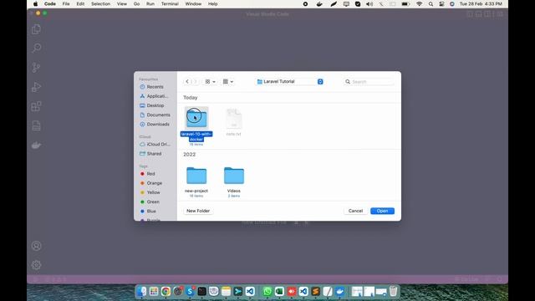Open Docker Desktop from the Dock

pos(339,291)
